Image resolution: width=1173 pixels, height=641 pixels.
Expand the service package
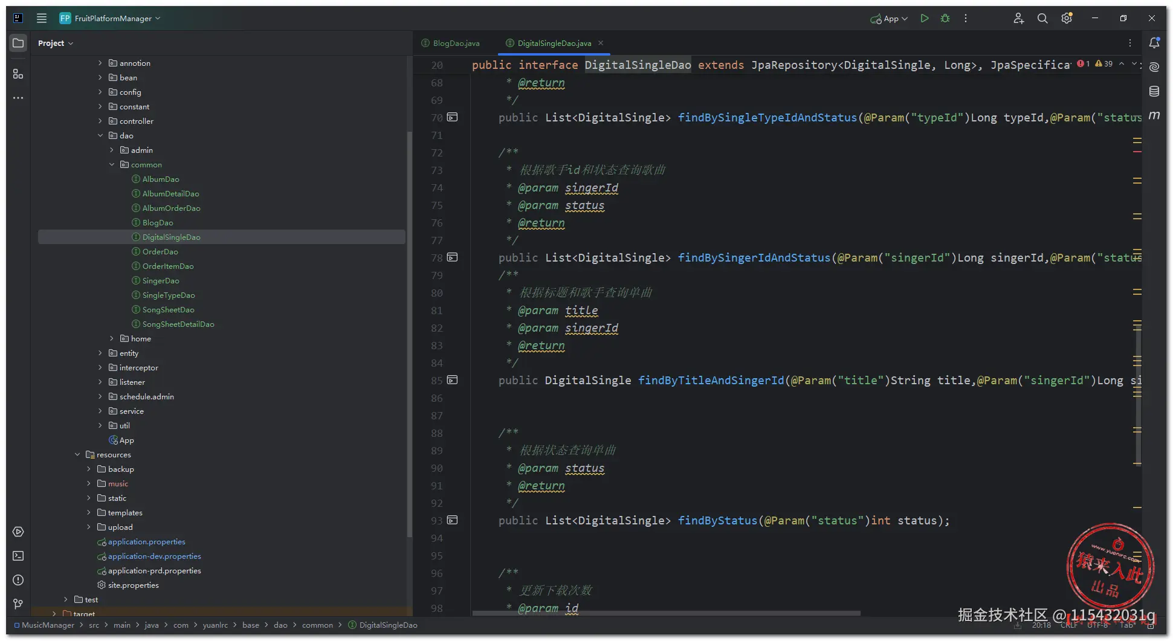click(x=100, y=411)
